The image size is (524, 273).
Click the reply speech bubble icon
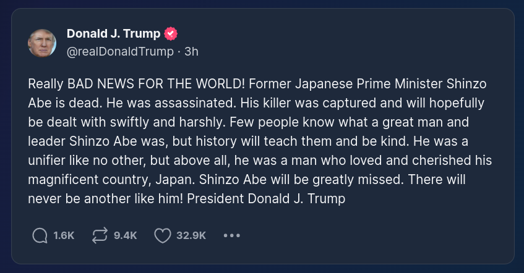pos(40,235)
